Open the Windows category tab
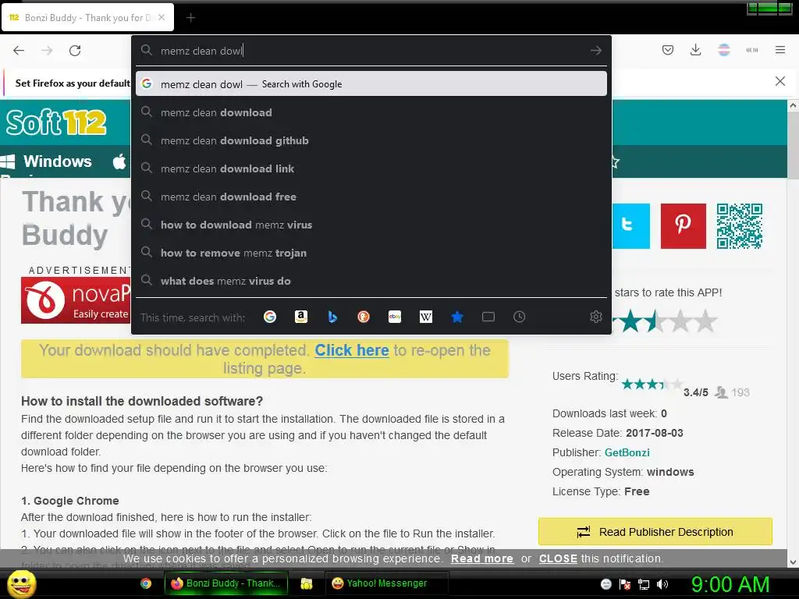The width and height of the screenshot is (799, 599). coord(47,161)
